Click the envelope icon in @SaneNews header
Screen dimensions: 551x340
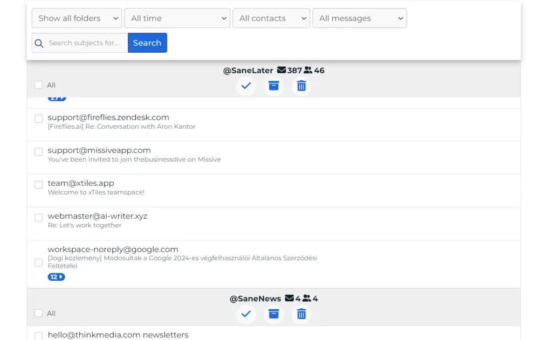pos(289,298)
